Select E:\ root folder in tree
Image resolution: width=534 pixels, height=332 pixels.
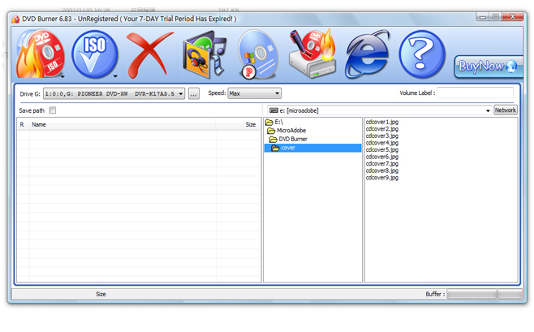pos(274,122)
